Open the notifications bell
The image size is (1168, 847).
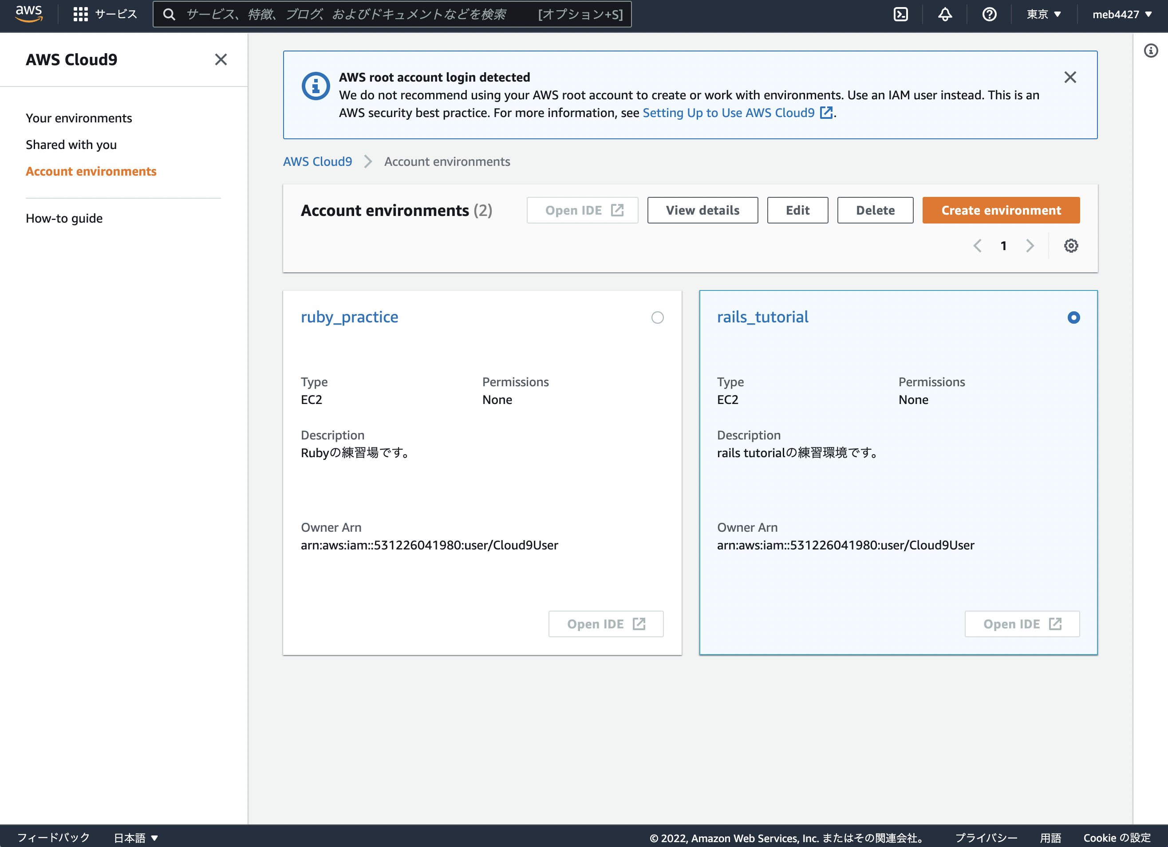[x=944, y=14]
